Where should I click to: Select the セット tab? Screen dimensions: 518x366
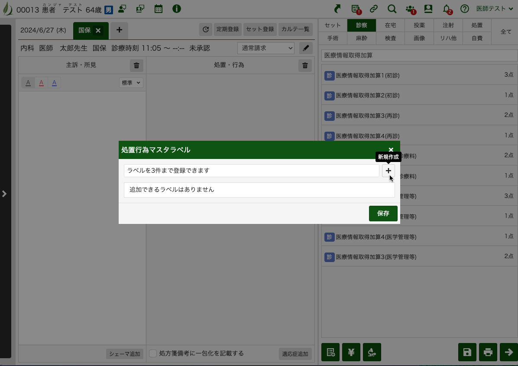pos(333,26)
